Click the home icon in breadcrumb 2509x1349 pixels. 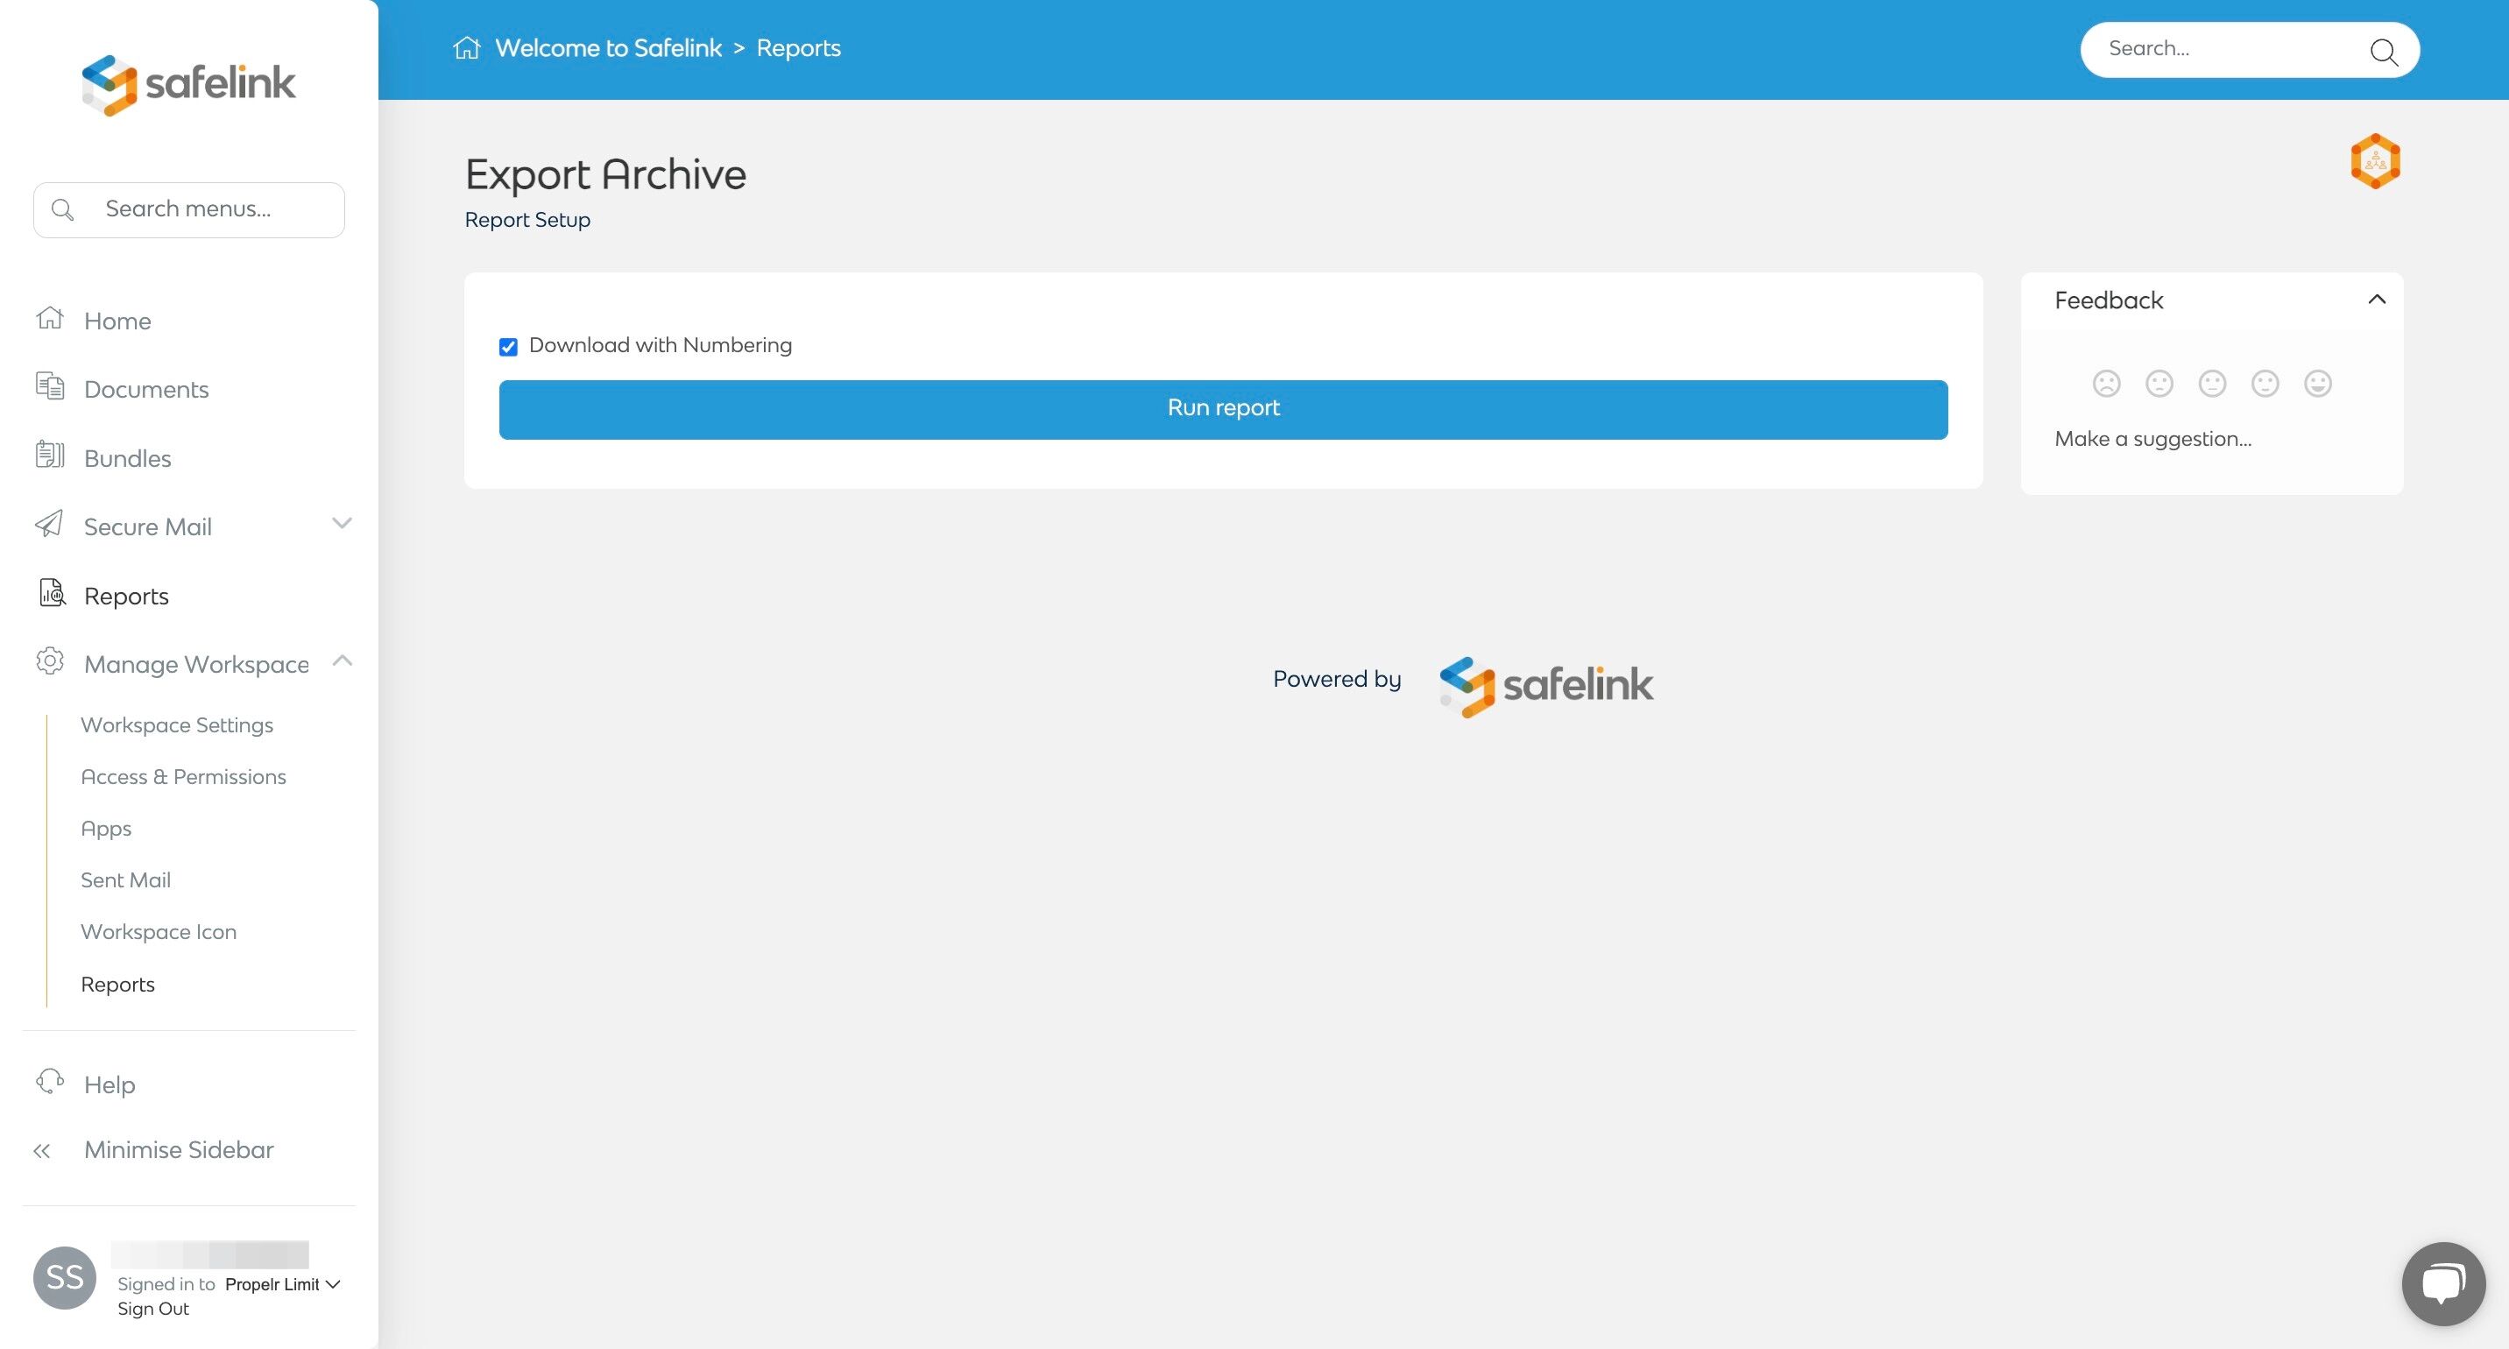point(467,47)
